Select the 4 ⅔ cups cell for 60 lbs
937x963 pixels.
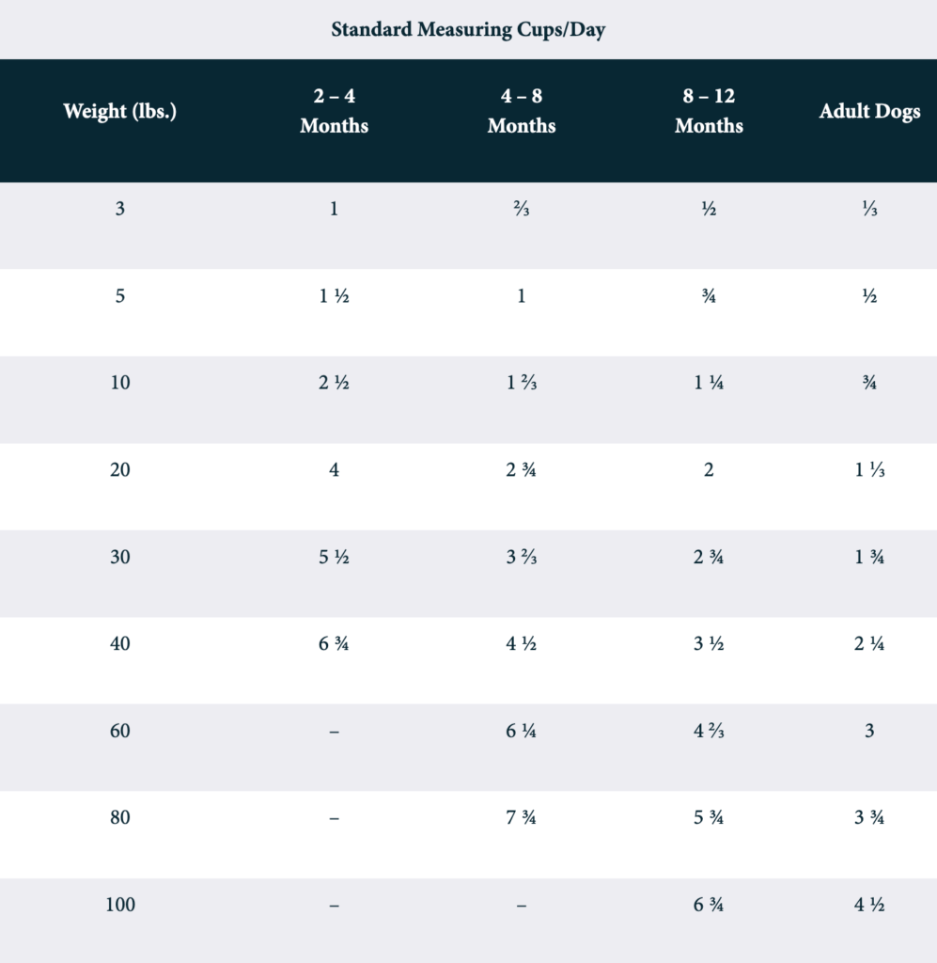(x=709, y=731)
